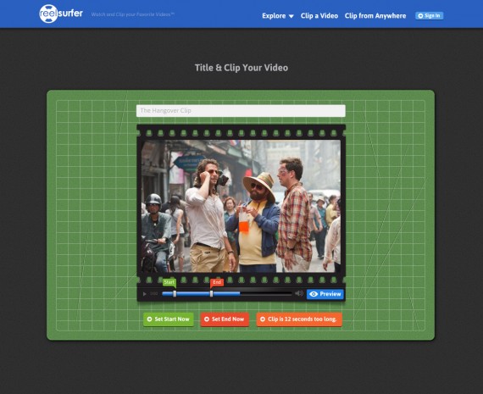The image size is (483, 394).
Task: Click the Preview button text
Action: click(x=330, y=294)
